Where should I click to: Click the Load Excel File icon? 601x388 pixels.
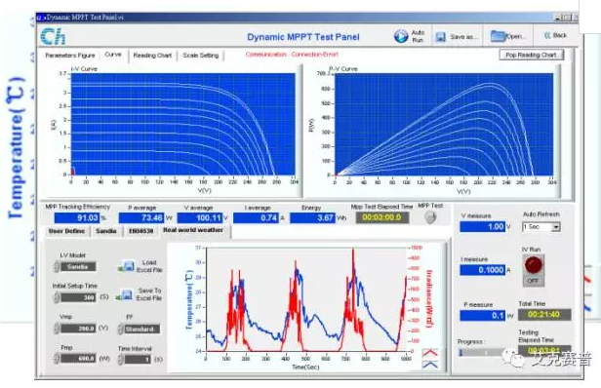pos(127,266)
